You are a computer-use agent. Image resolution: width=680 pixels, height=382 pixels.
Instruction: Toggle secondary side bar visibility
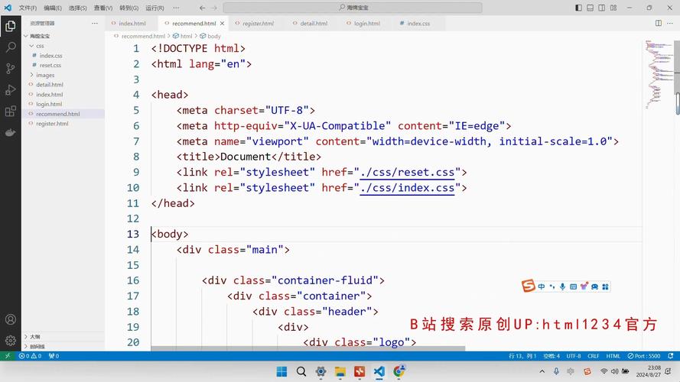click(x=601, y=8)
